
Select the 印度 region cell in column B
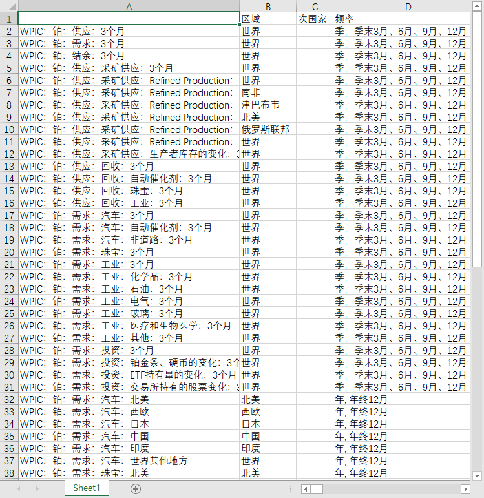268,448
